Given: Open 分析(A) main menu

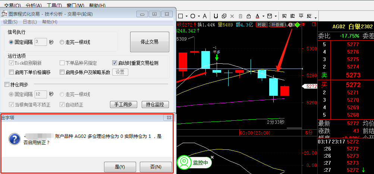Looking at the screenshot, I should click(34, 5).
